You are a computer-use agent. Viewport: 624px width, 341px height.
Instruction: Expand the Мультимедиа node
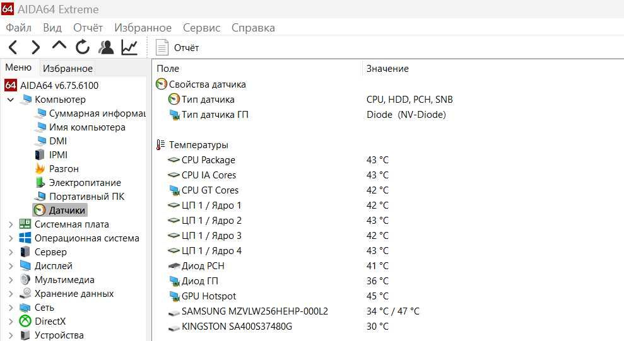[x=11, y=280]
